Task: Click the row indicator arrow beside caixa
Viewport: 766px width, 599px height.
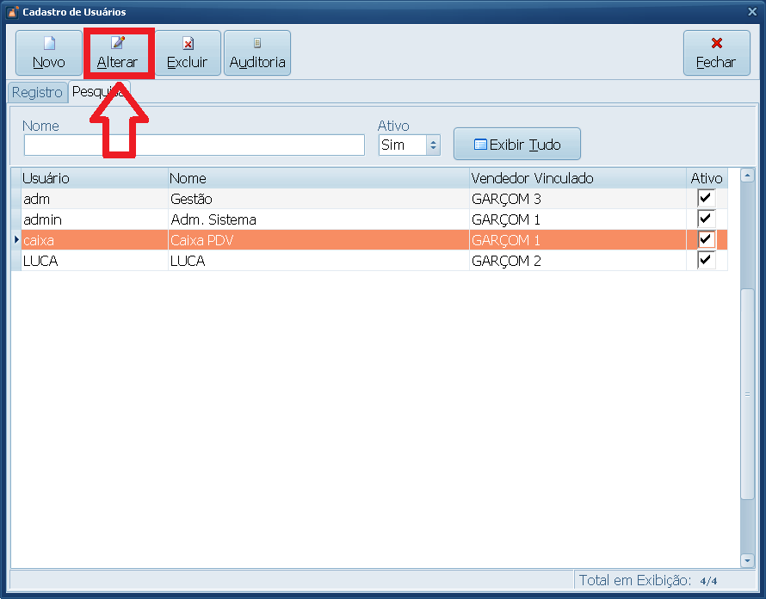Action: pos(16,239)
